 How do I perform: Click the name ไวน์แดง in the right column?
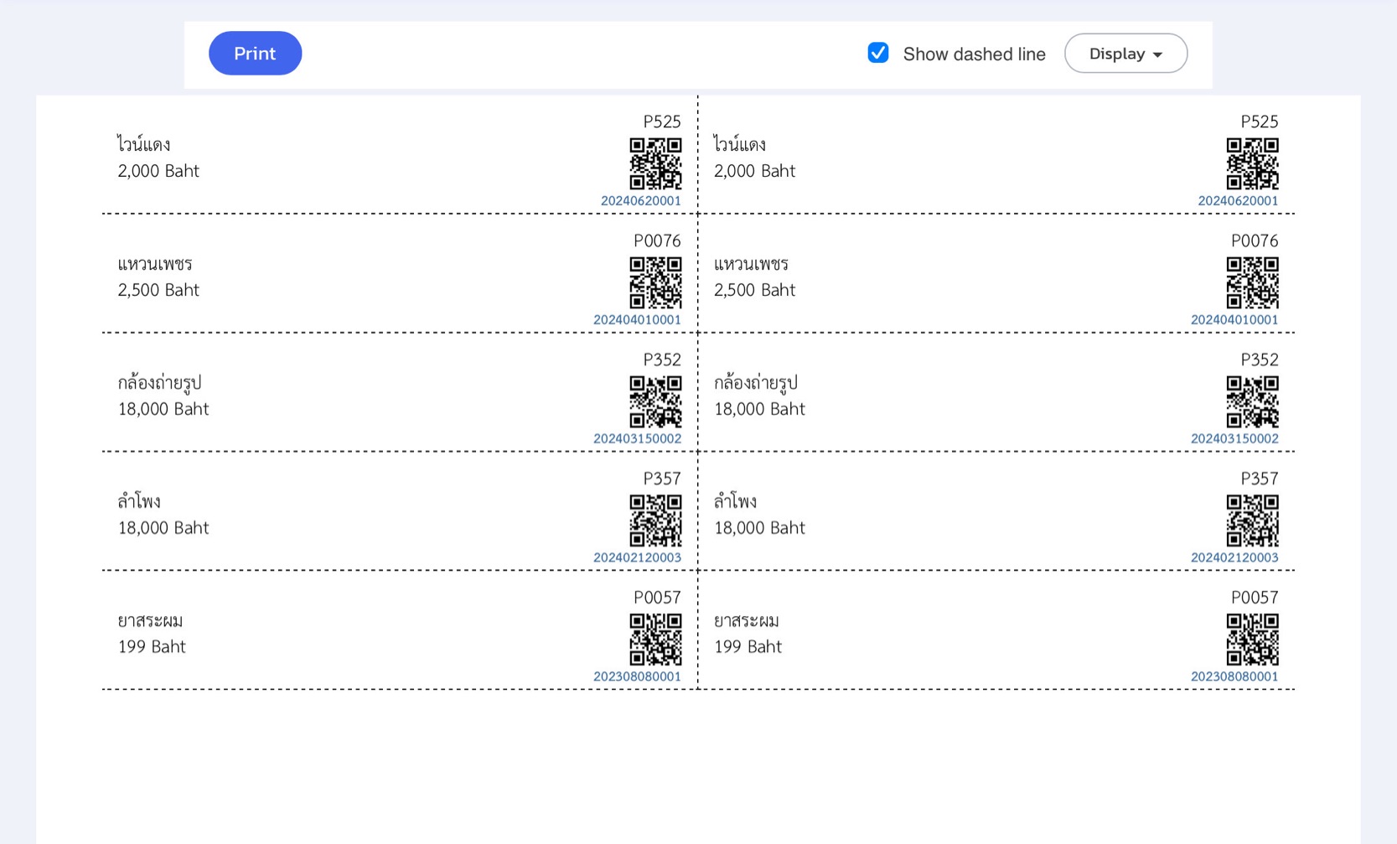coord(740,144)
